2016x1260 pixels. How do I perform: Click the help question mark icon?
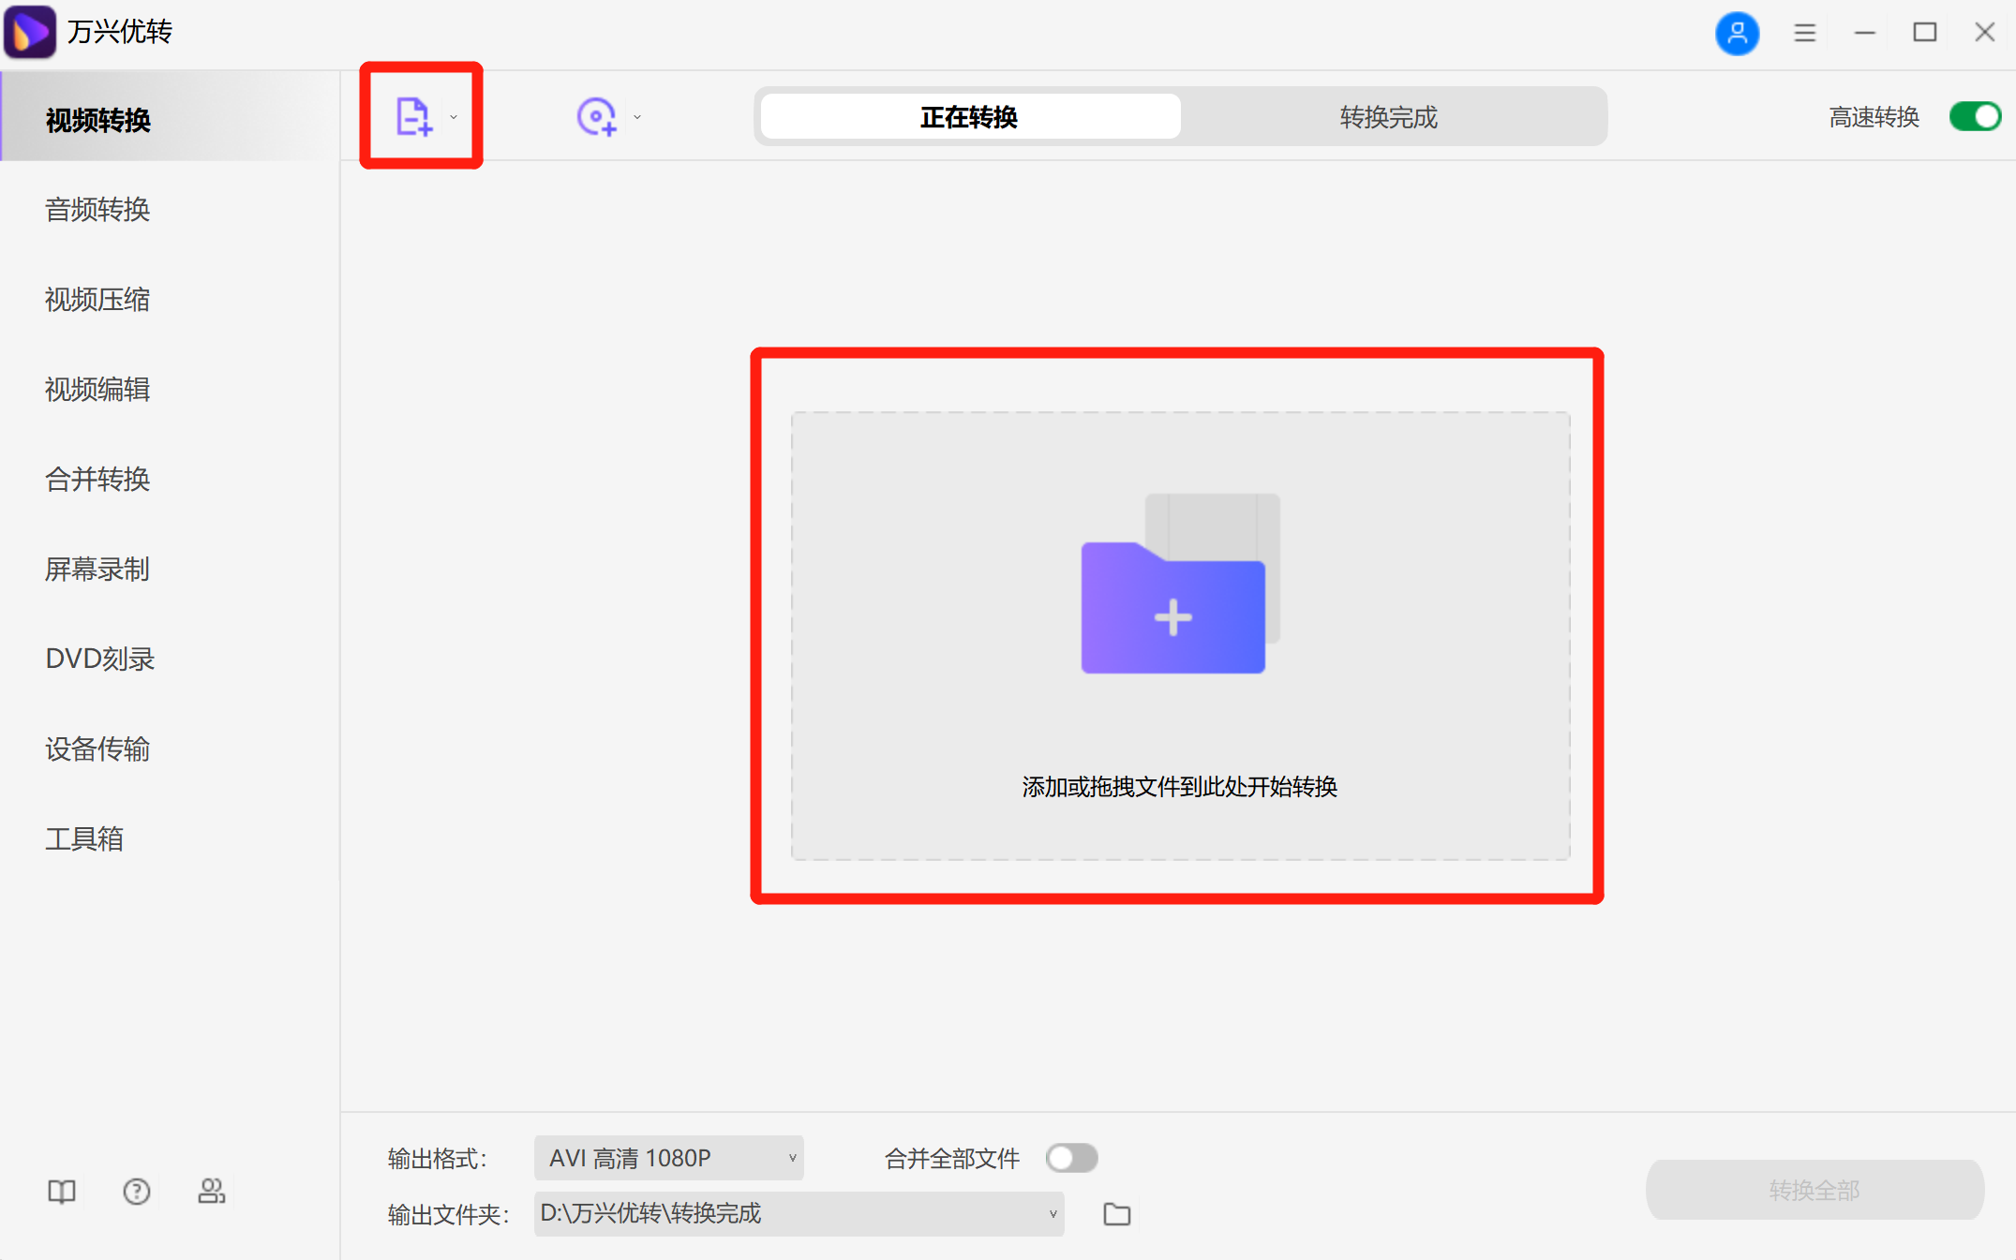pyautogui.click(x=136, y=1191)
